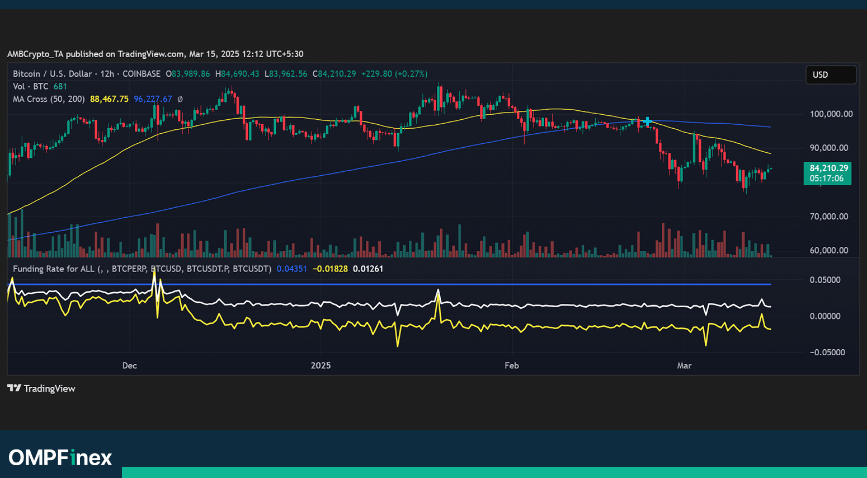Click the 2025 label on the time axis
Screen dimensions: 867x478
pos(321,366)
